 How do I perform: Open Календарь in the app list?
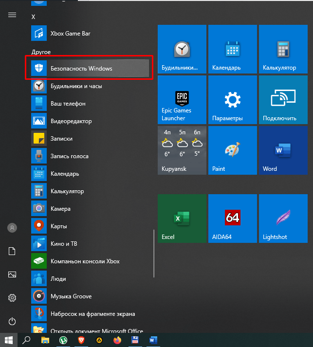tap(90, 174)
